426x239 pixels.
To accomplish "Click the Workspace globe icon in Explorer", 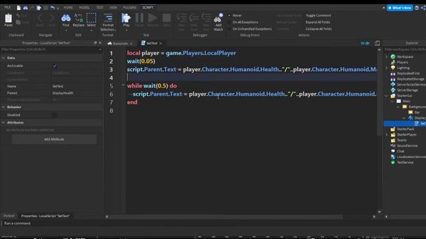I will [393, 56].
